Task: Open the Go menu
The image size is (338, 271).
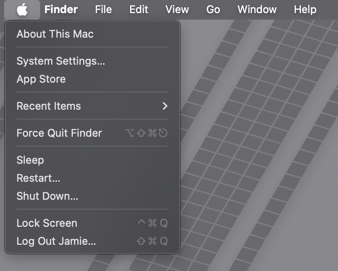Action: 213,9
